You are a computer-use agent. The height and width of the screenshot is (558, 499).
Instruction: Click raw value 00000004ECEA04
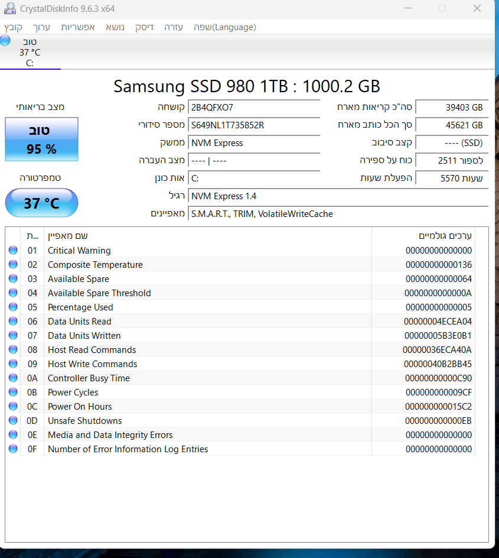pyautogui.click(x=438, y=322)
